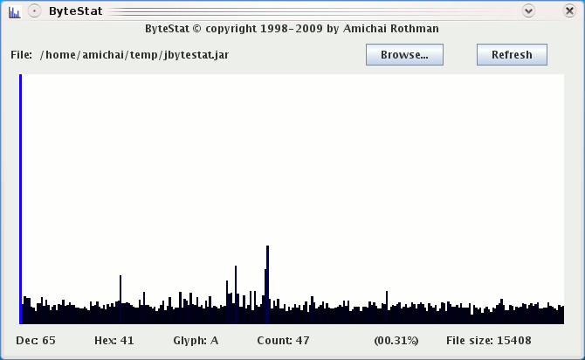Click the File size: 15408 label

tap(489, 341)
